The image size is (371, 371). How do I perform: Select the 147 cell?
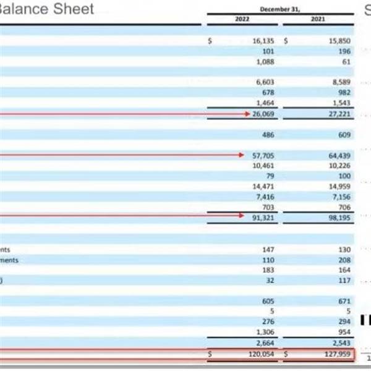(x=268, y=250)
